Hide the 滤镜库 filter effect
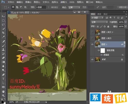This screenshot has height=104, width=128. [x=101, y=55]
